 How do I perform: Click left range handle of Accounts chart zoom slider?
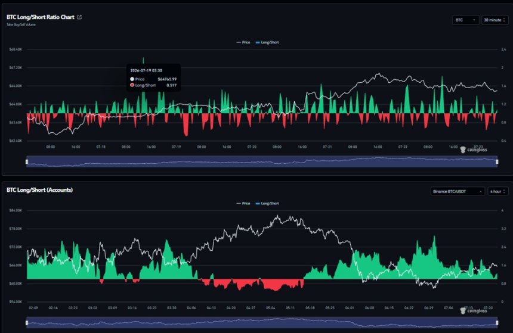[x=27, y=322]
